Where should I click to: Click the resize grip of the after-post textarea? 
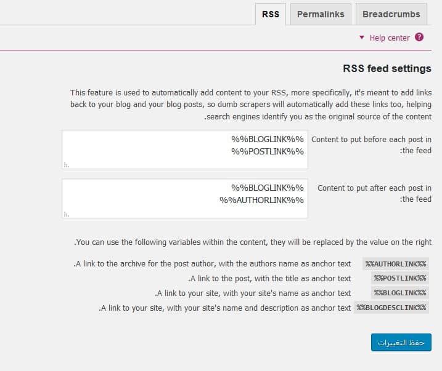(x=67, y=214)
